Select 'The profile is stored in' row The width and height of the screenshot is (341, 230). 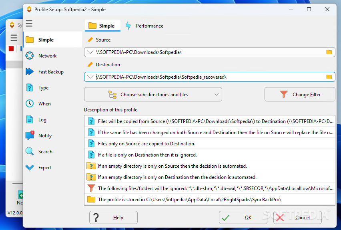(x=210, y=200)
